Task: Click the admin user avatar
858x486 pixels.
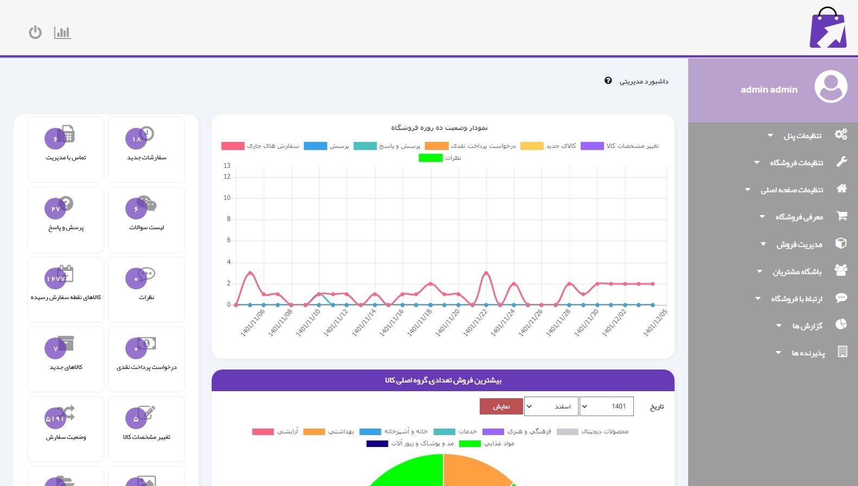Action: tap(830, 87)
